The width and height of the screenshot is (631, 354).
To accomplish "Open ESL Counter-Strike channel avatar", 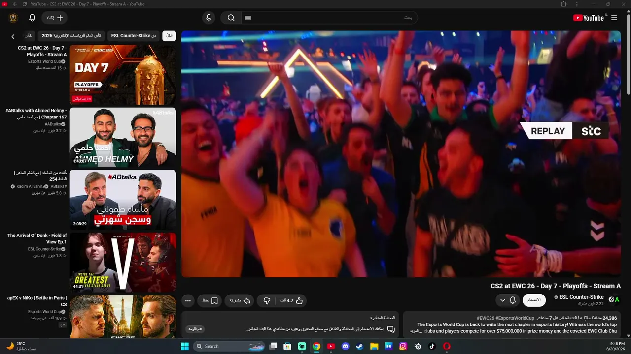I will coord(614,299).
